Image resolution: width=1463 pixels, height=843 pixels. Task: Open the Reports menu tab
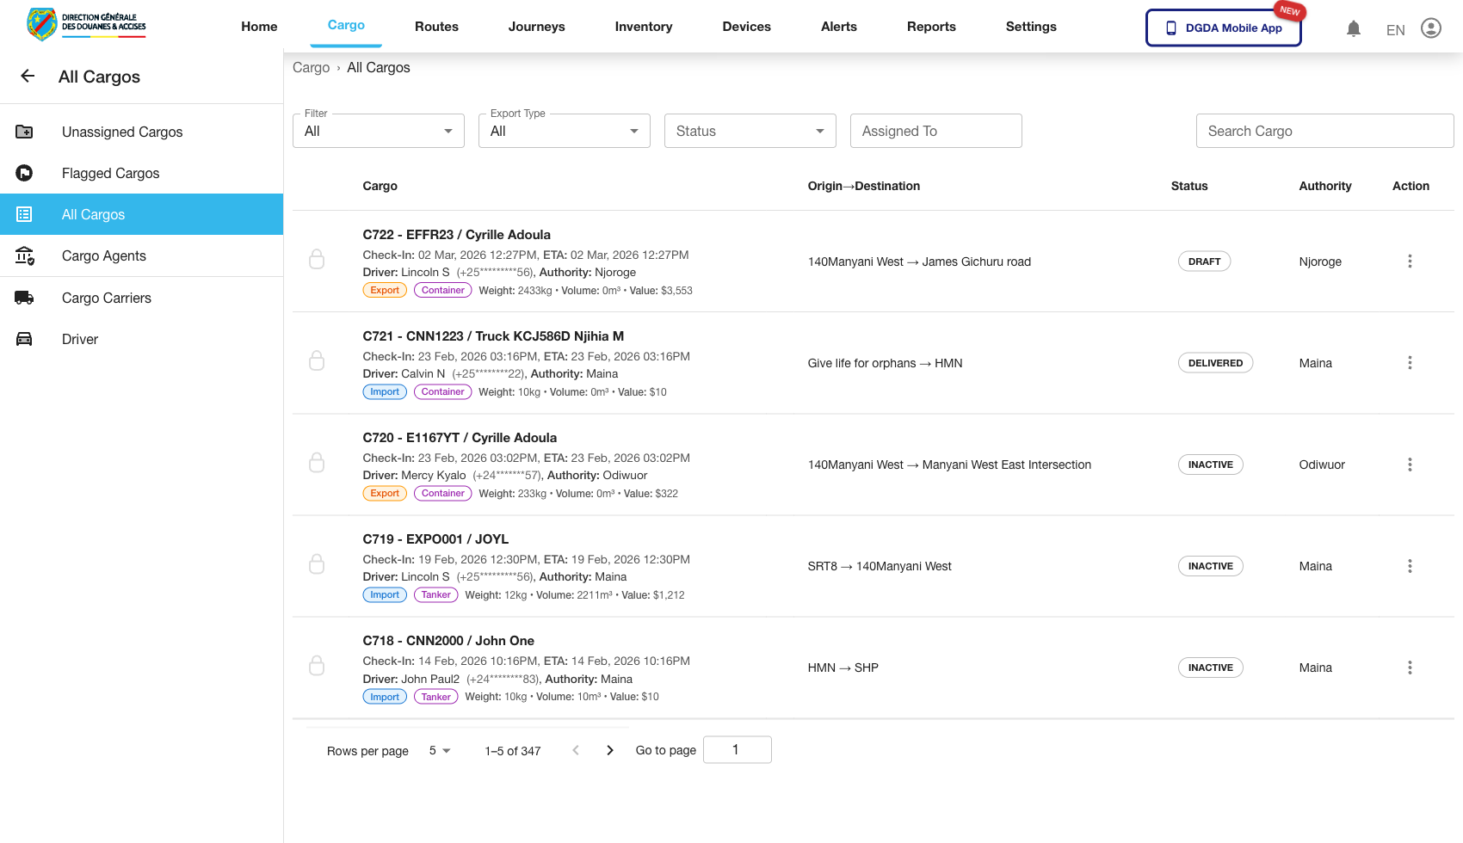[931, 27]
